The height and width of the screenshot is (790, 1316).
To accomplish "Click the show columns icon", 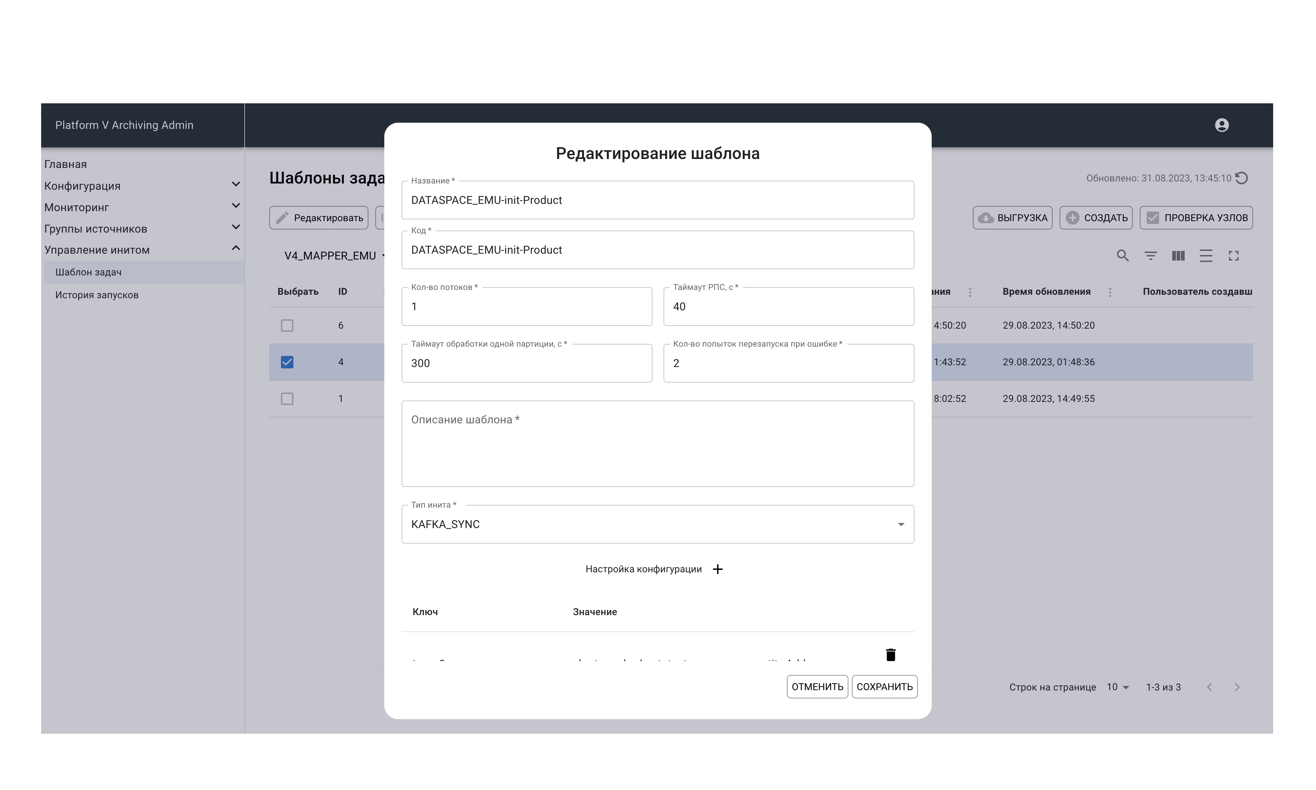I will (1178, 256).
